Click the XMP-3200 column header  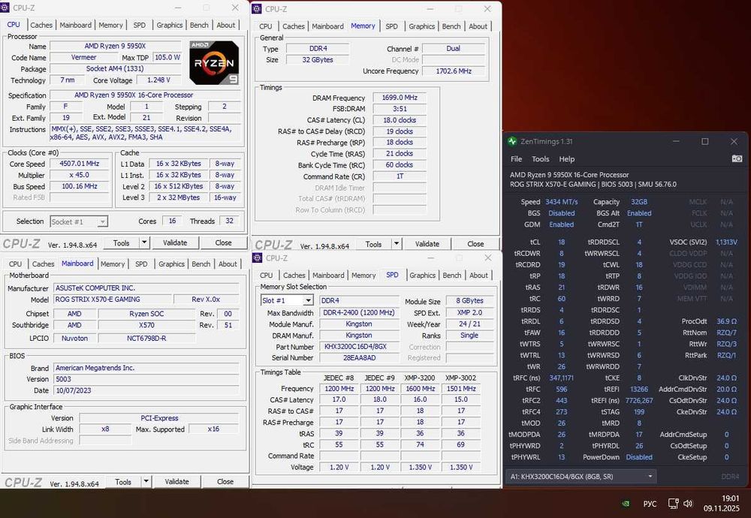click(x=420, y=378)
